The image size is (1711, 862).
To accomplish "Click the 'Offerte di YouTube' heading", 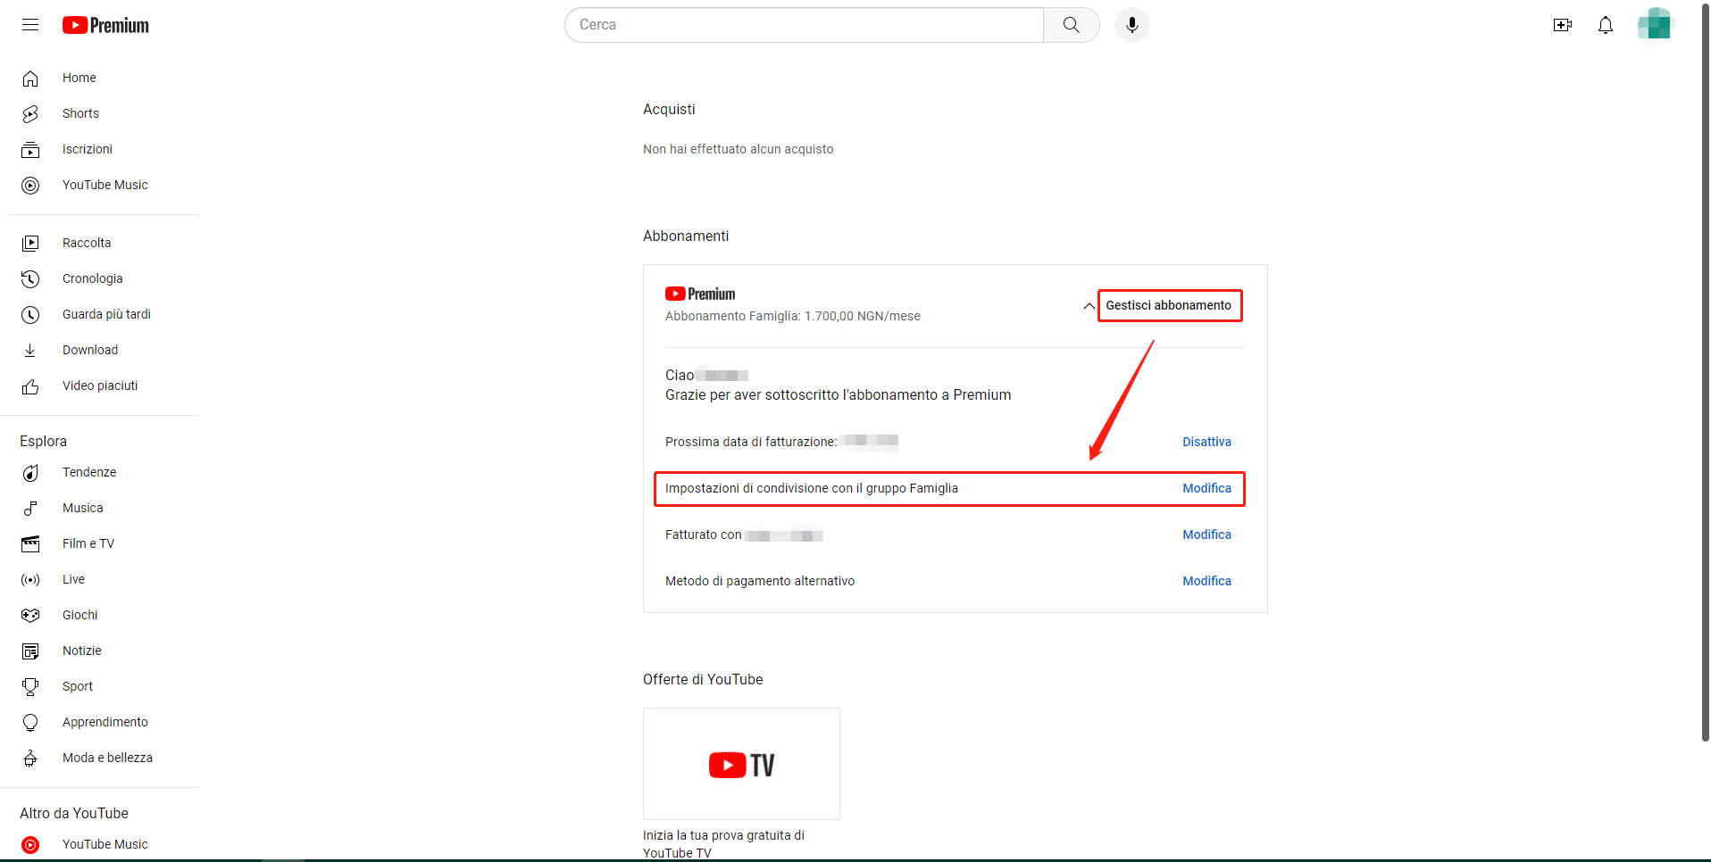I will [703, 679].
